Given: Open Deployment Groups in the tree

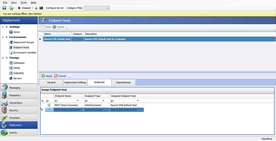Looking at the screenshot, I should [22, 42].
